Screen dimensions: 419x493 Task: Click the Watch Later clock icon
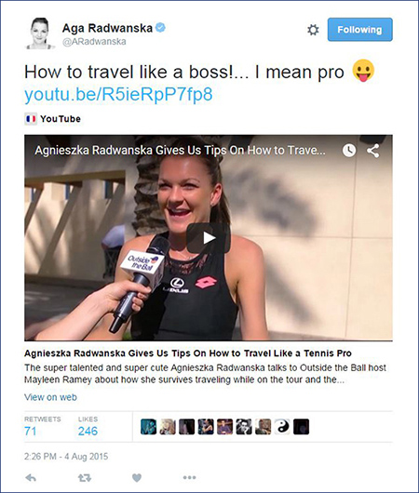pos(349,151)
